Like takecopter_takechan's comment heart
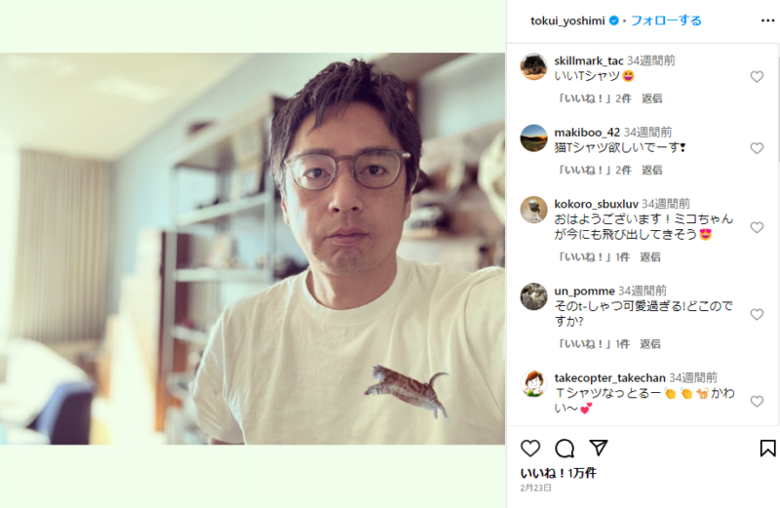 click(757, 402)
